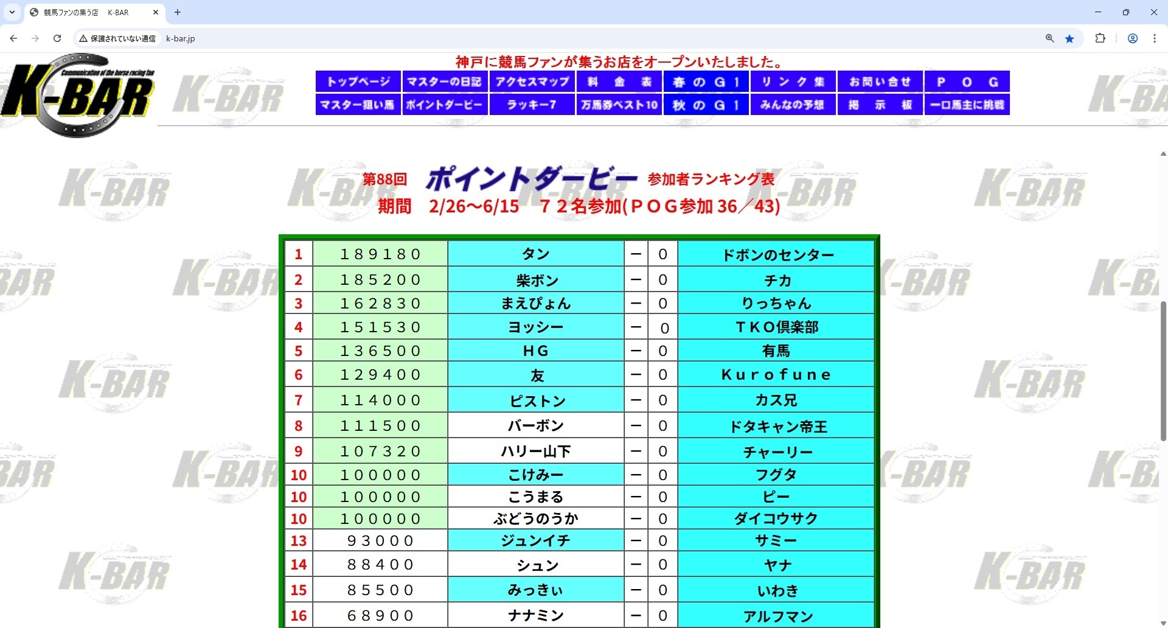Image resolution: width=1168 pixels, height=628 pixels.
Task: Select the score 162830 cell
Action: click(x=380, y=303)
